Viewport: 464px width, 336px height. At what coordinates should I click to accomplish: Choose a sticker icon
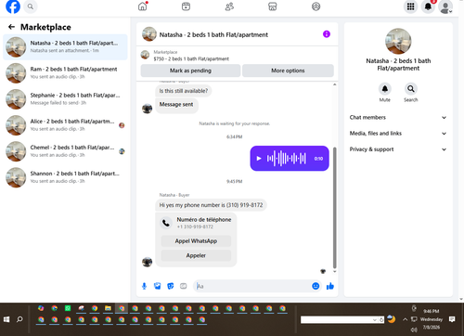tap(171, 286)
